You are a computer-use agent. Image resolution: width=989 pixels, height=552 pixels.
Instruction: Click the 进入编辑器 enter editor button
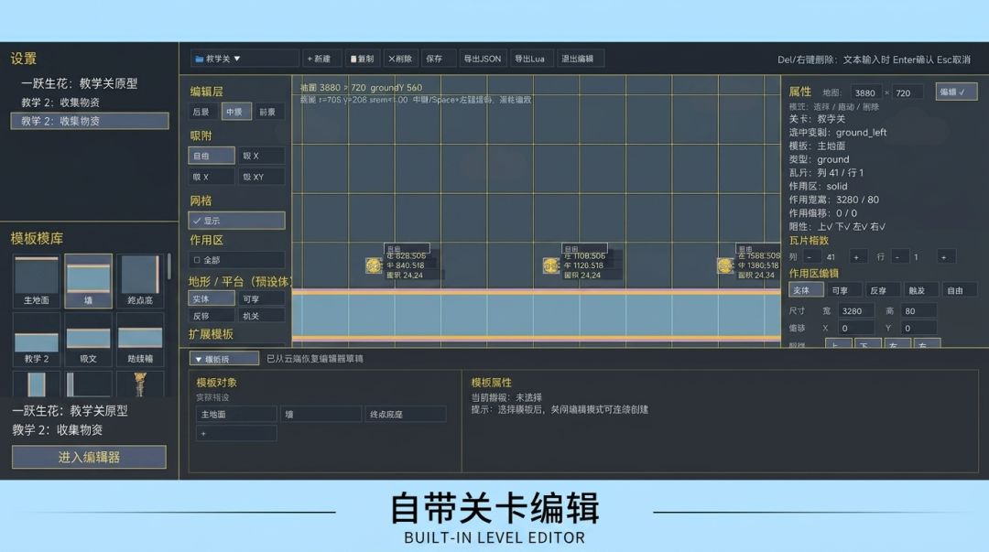89,457
